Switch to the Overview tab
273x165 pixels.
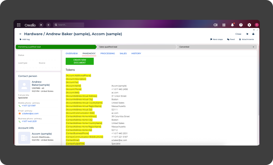[71, 53]
